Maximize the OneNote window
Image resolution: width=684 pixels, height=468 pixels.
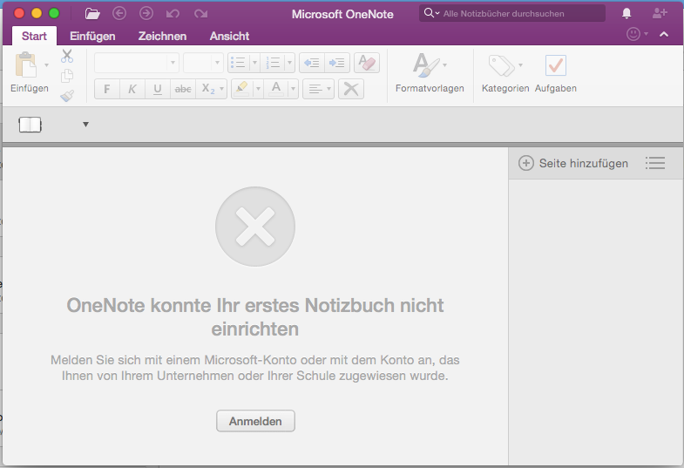54,14
